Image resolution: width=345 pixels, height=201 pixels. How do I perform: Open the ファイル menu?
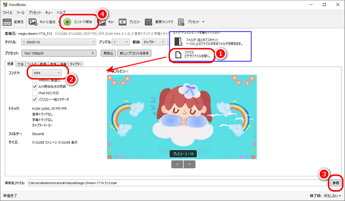7,12
